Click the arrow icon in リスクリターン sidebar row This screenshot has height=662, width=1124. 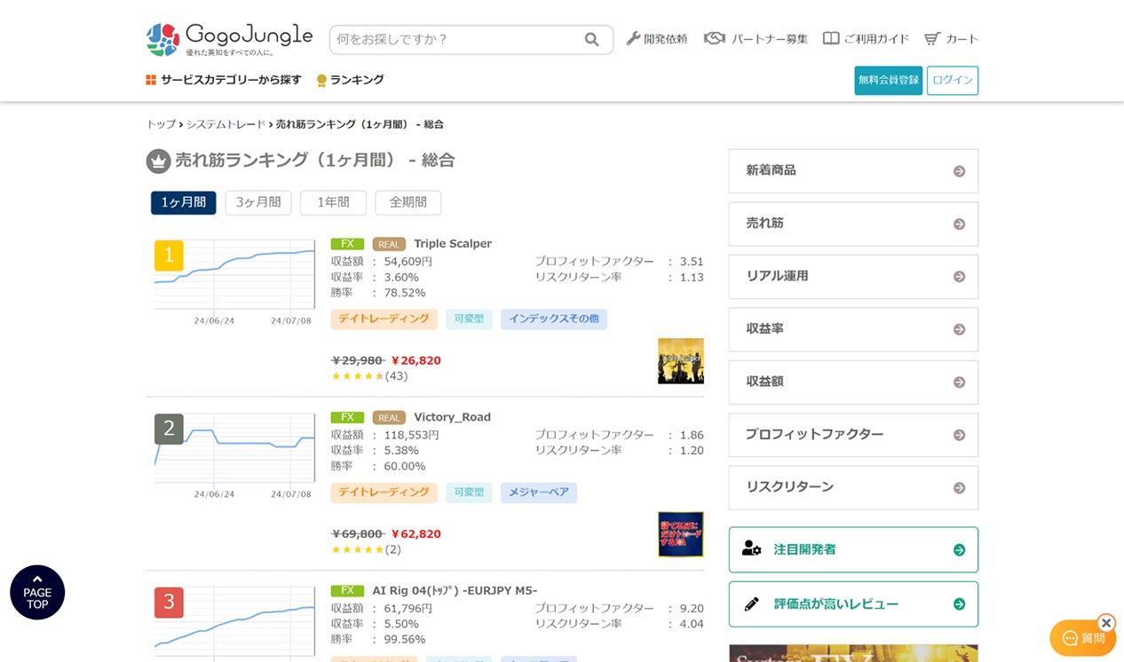pos(959,488)
